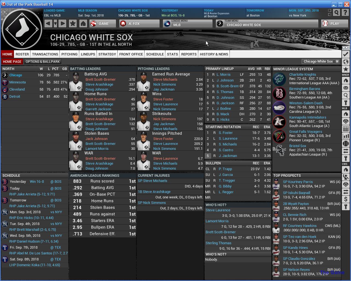Switch to the OPTIONS & BALLPARK subtab
The width and height of the screenshot is (351, 281).
coord(43,61)
